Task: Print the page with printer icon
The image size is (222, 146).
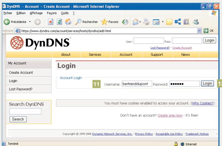Action: 146,22
